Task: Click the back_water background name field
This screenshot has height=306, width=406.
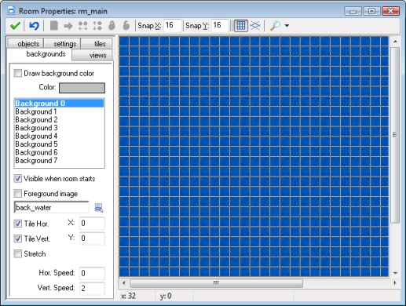Action: pyautogui.click(x=51, y=207)
